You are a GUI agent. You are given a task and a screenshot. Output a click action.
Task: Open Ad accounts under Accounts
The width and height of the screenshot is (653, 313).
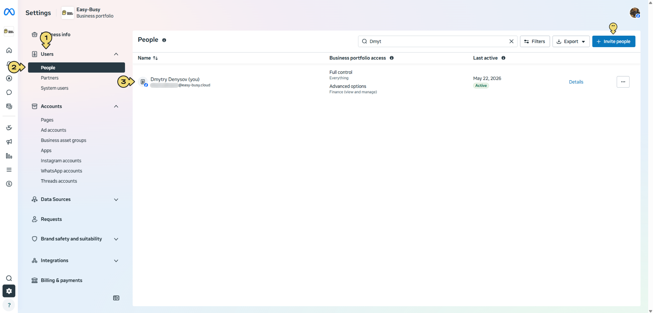point(53,130)
